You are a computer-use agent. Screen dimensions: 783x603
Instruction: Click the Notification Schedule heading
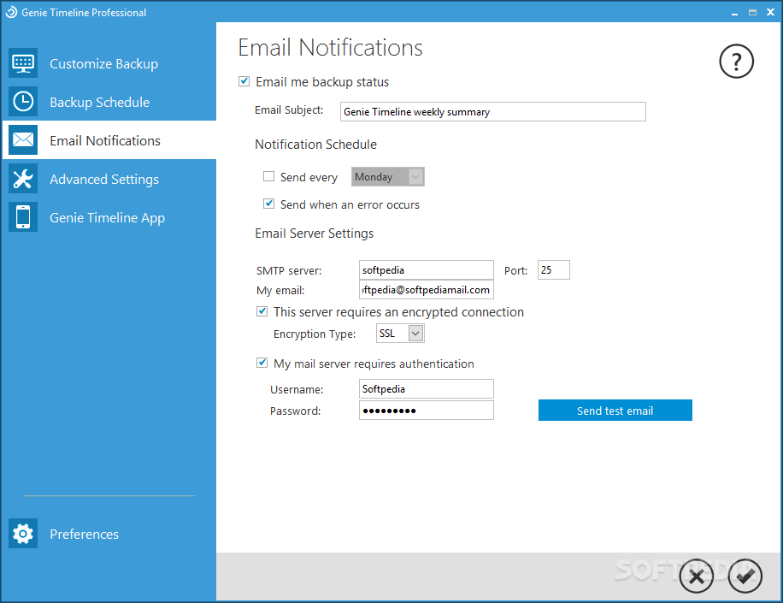[x=316, y=145]
